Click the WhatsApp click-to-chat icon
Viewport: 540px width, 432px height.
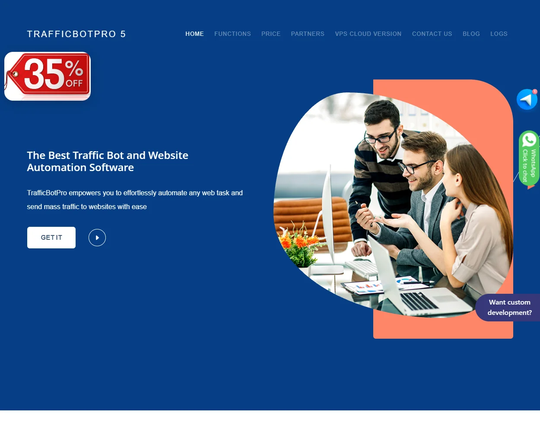click(x=529, y=158)
